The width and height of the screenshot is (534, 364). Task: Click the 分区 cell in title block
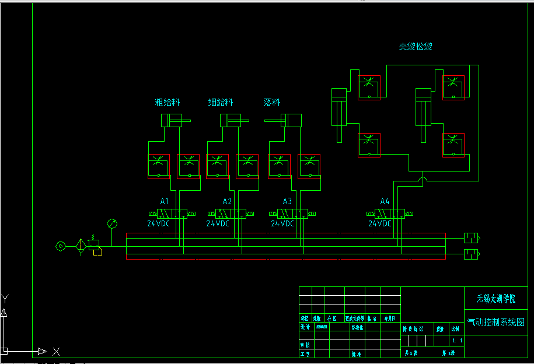331,318
